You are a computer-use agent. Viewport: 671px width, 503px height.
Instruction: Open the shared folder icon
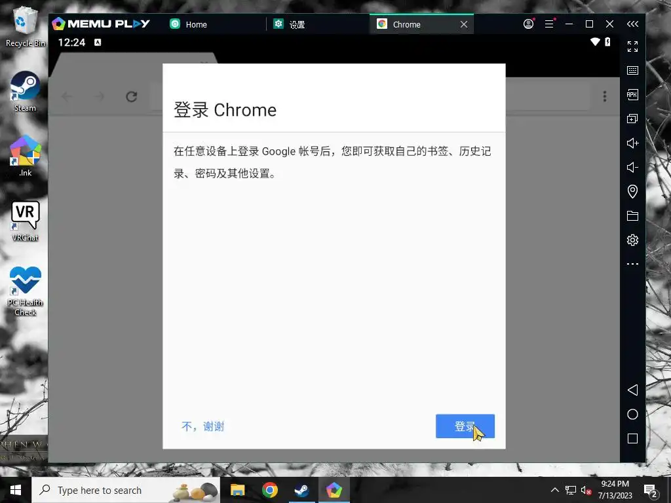coord(632,215)
